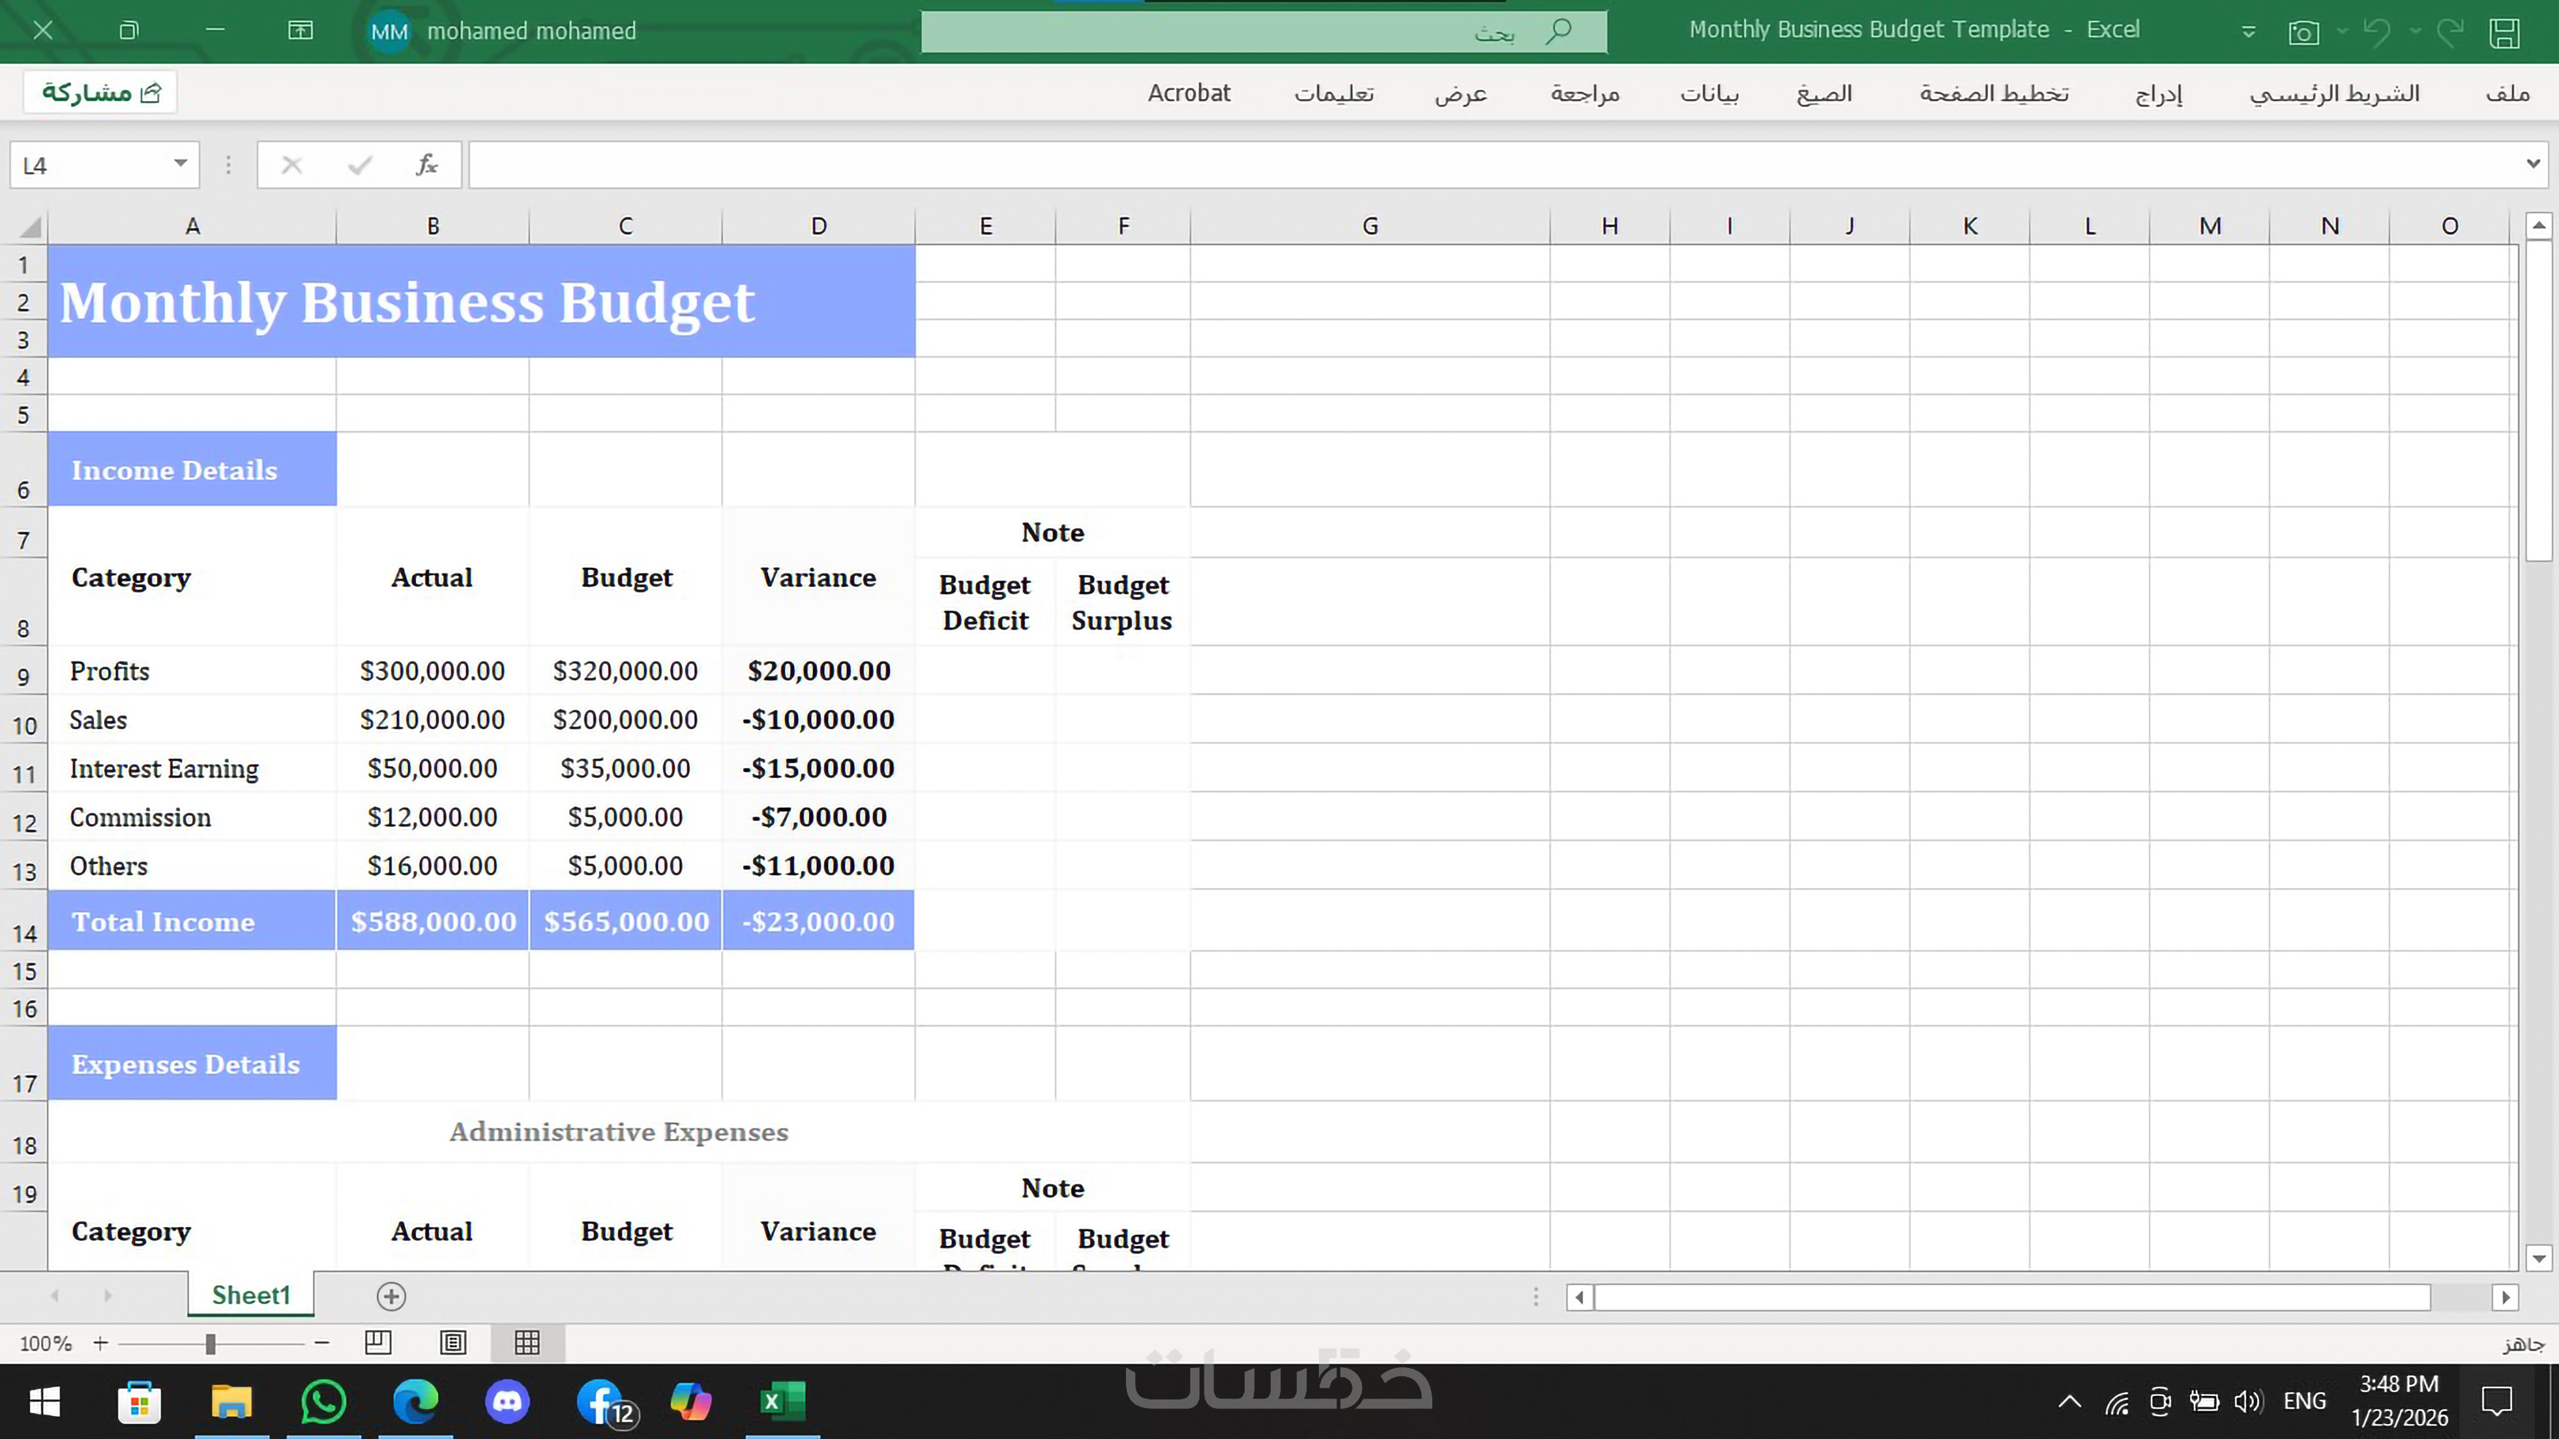Open the Name Box dropdown arrow
The width and height of the screenshot is (2559, 1439).
[180, 164]
